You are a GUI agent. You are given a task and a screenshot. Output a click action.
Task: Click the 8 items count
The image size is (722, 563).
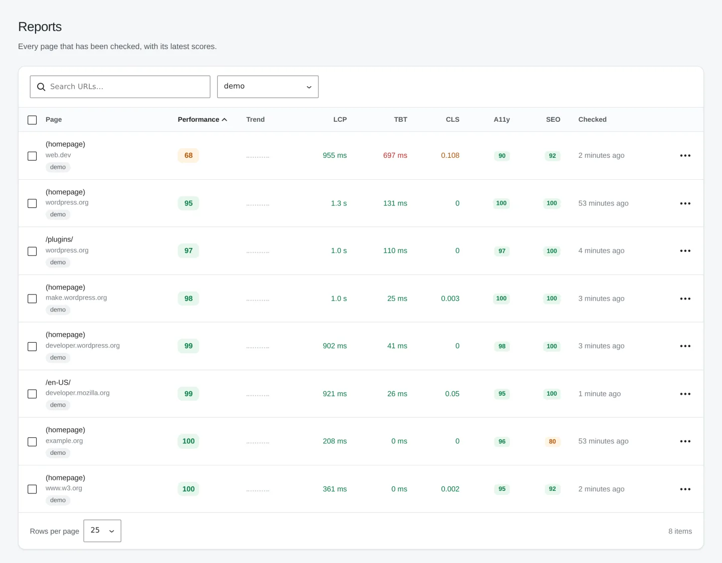point(680,531)
